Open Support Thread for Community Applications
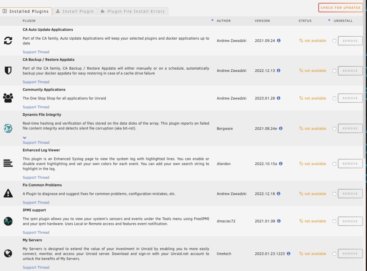Viewport: 367px width, 271px height. coord(36,107)
